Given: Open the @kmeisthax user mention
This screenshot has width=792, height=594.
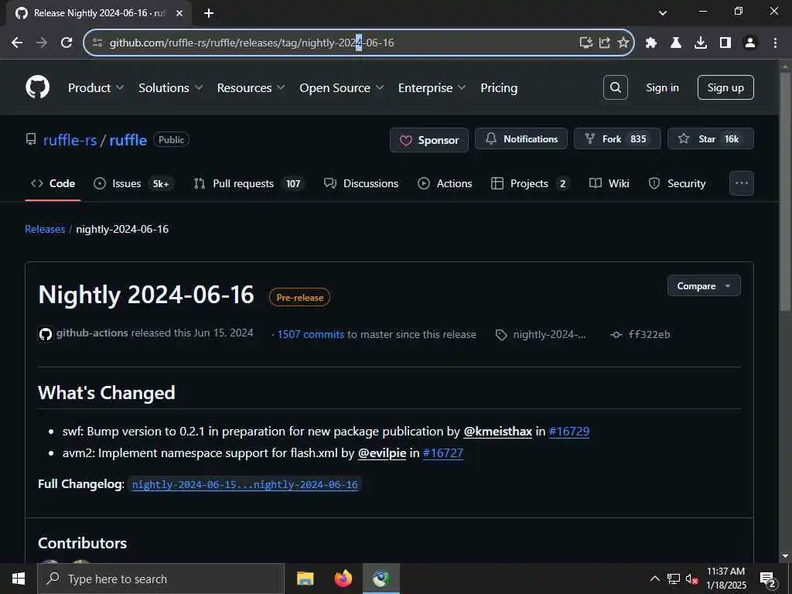Looking at the screenshot, I should click(497, 432).
